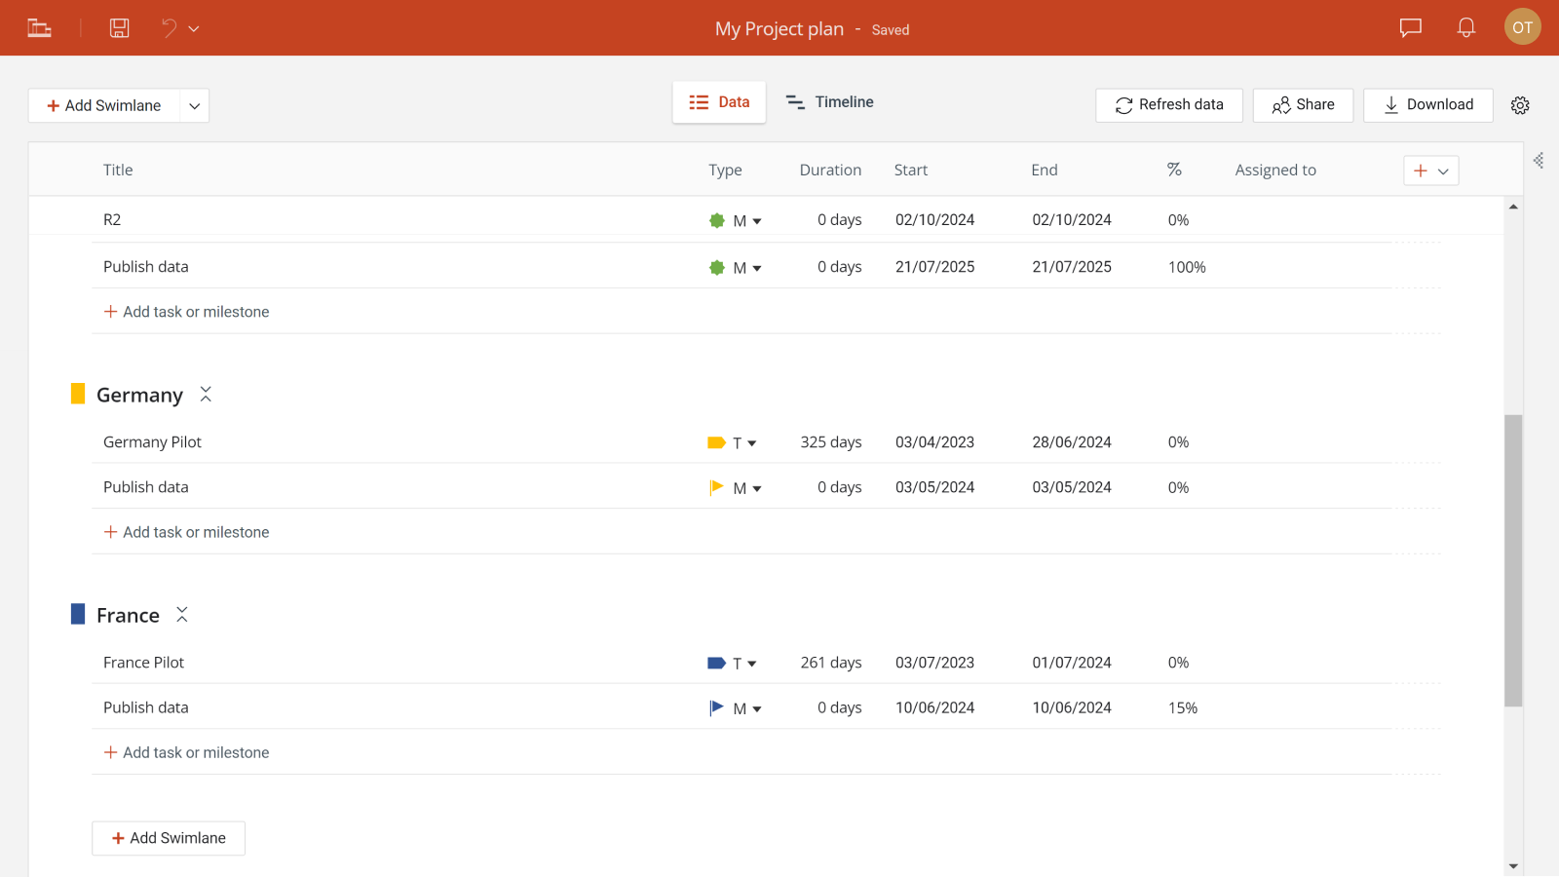
Task: Select the yellow color swatch beside Germany
Action: click(78, 394)
